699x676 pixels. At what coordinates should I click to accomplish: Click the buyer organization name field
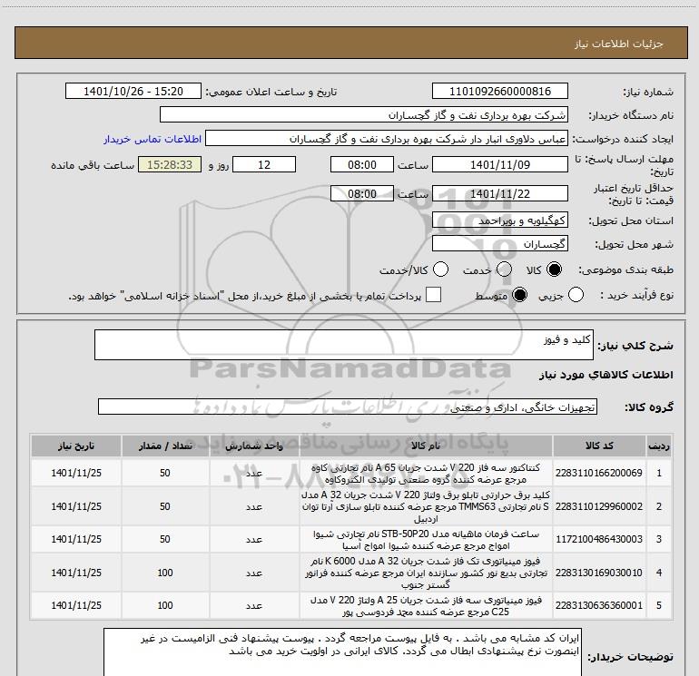pos(364,114)
